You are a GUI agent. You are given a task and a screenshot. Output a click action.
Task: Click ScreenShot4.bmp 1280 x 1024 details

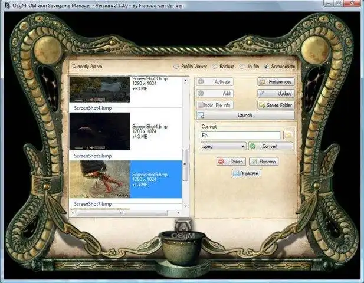(150, 131)
